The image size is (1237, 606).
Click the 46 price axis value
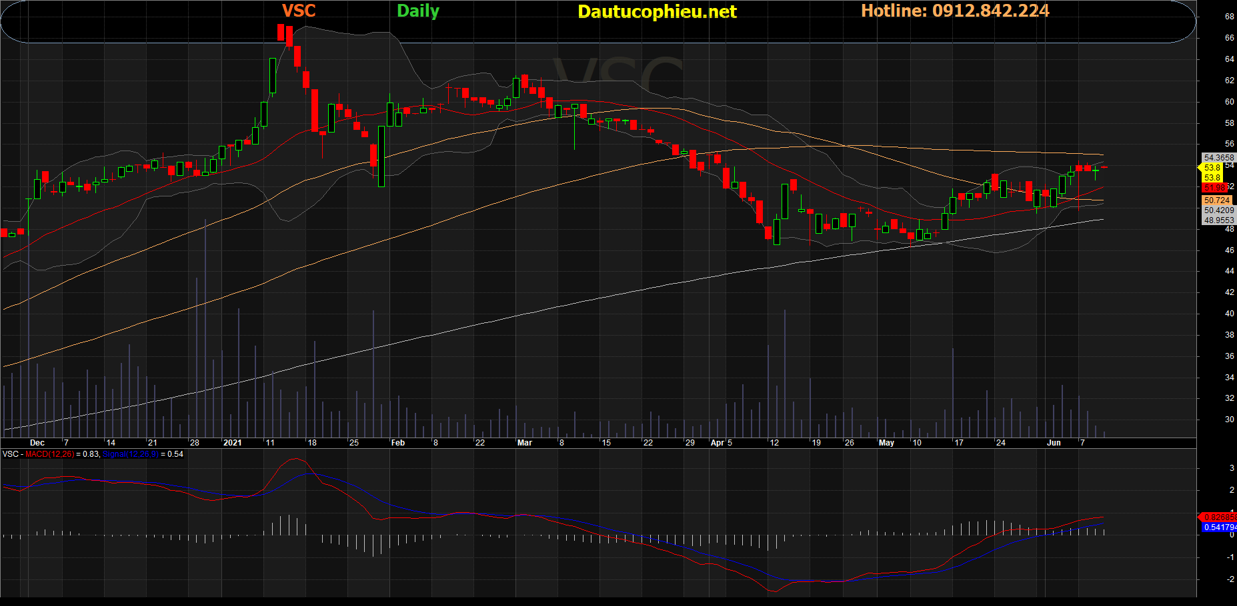pos(1230,250)
